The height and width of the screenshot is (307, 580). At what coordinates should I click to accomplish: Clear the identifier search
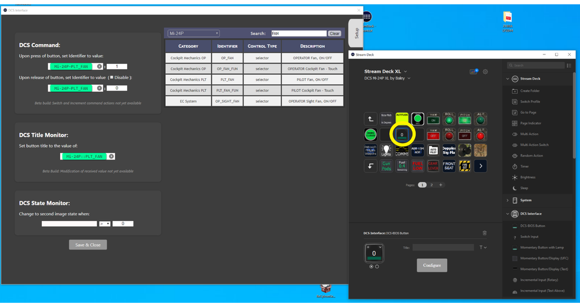pos(335,33)
